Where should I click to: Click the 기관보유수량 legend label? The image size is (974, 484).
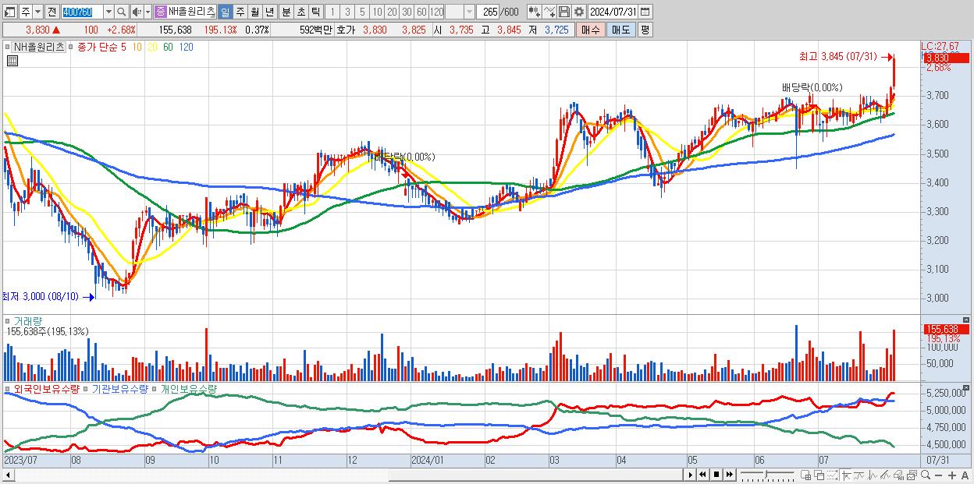120,388
